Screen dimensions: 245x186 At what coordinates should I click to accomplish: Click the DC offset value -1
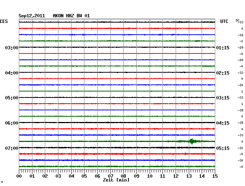(241, 41)
